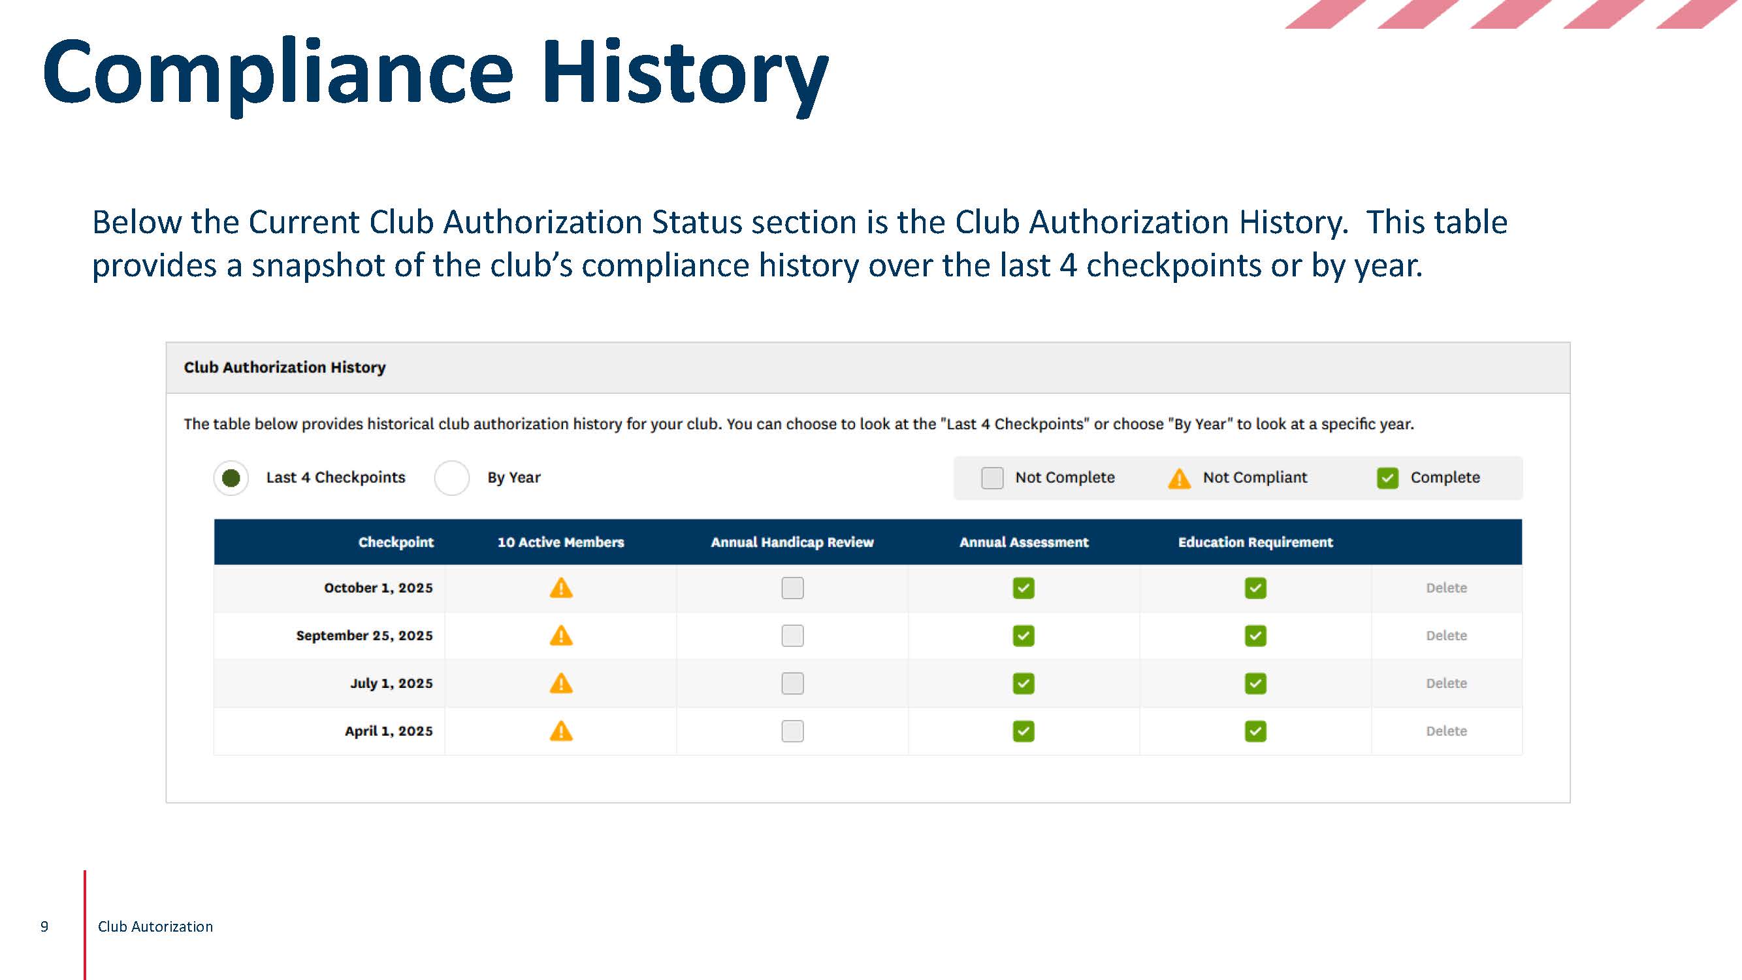Toggle the Annual Handicap Review checkbox for April 1, 2025

tap(792, 731)
